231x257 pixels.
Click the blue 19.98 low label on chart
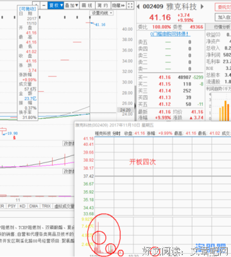(x=13, y=133)
